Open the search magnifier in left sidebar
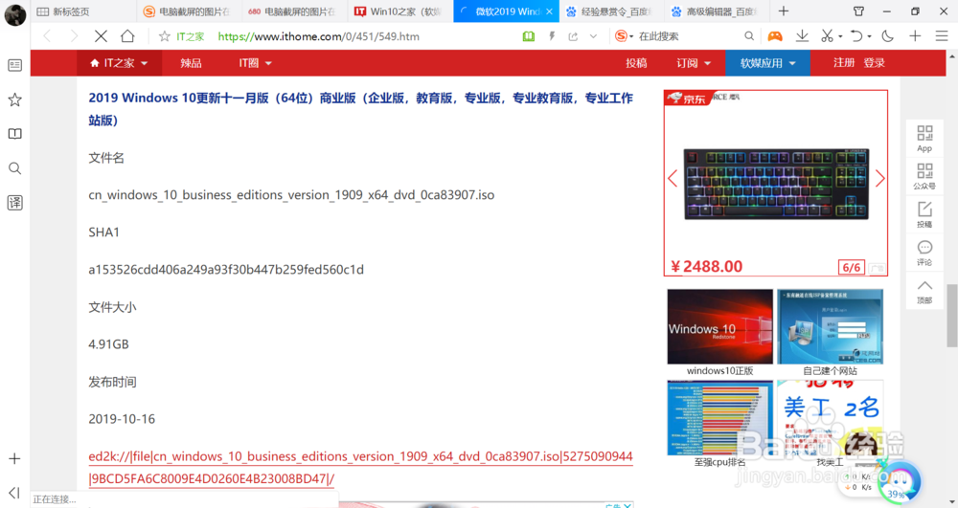 pyautogui.click(x=14, y=168)
